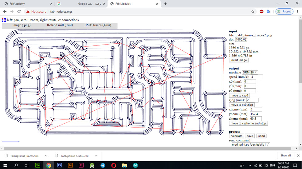Open the Adblock Plus extension
302x169 pixels.
261,12
